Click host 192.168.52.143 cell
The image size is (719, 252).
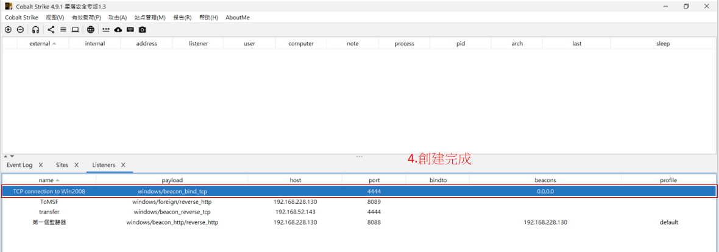tap(296, 212)
